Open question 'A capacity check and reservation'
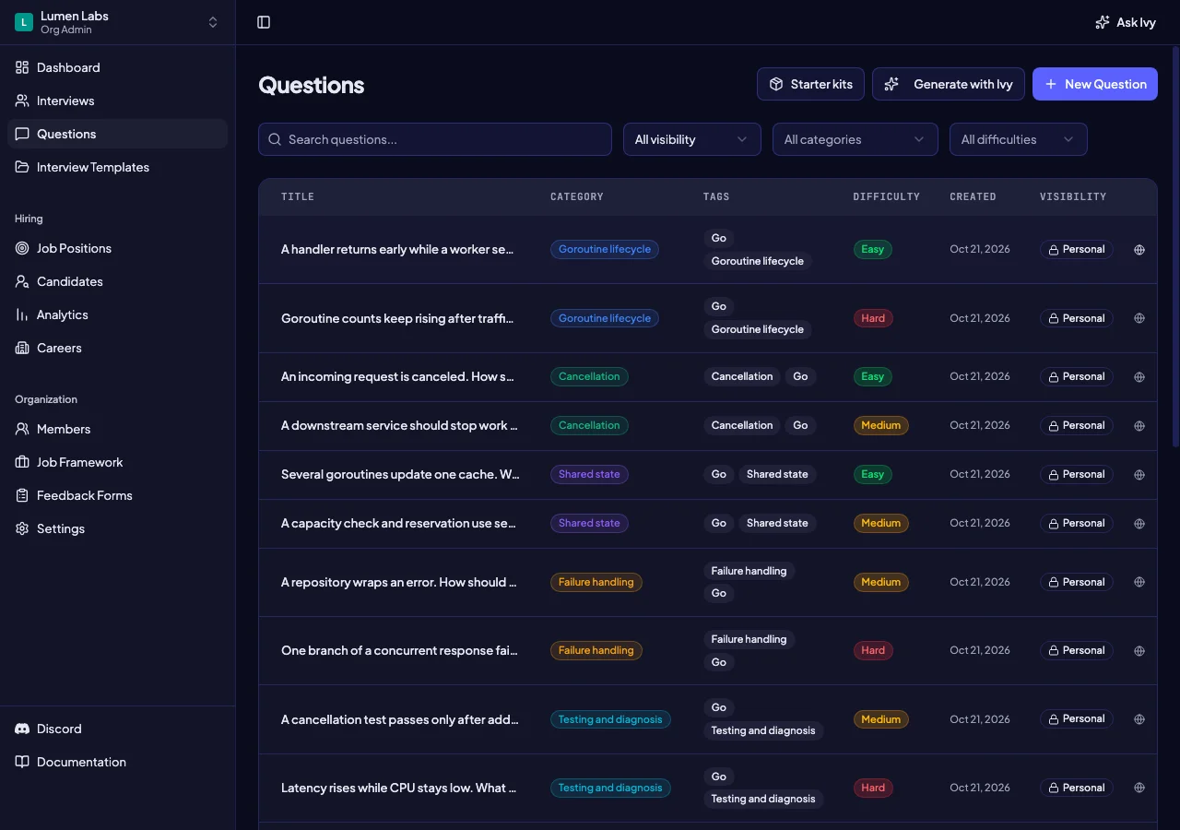The height and width of the screenshot is (830, 1180). [x=398, y=523]
